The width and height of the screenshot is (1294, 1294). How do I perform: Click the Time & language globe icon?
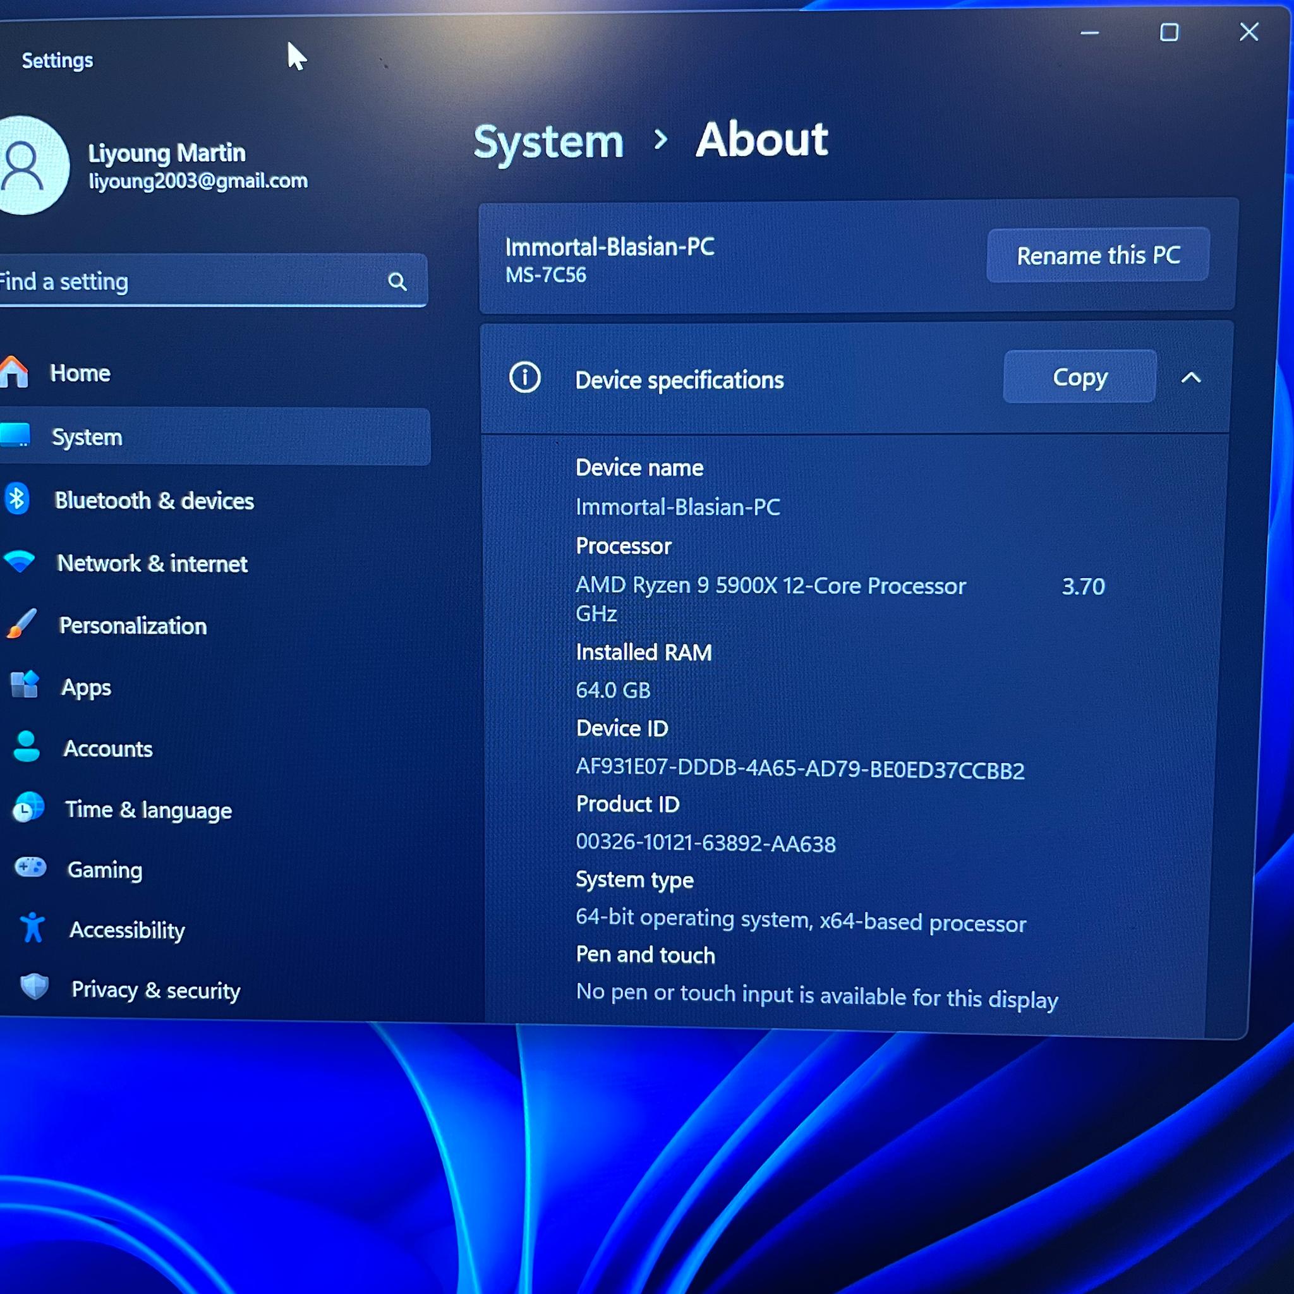[x=28, y=807]
